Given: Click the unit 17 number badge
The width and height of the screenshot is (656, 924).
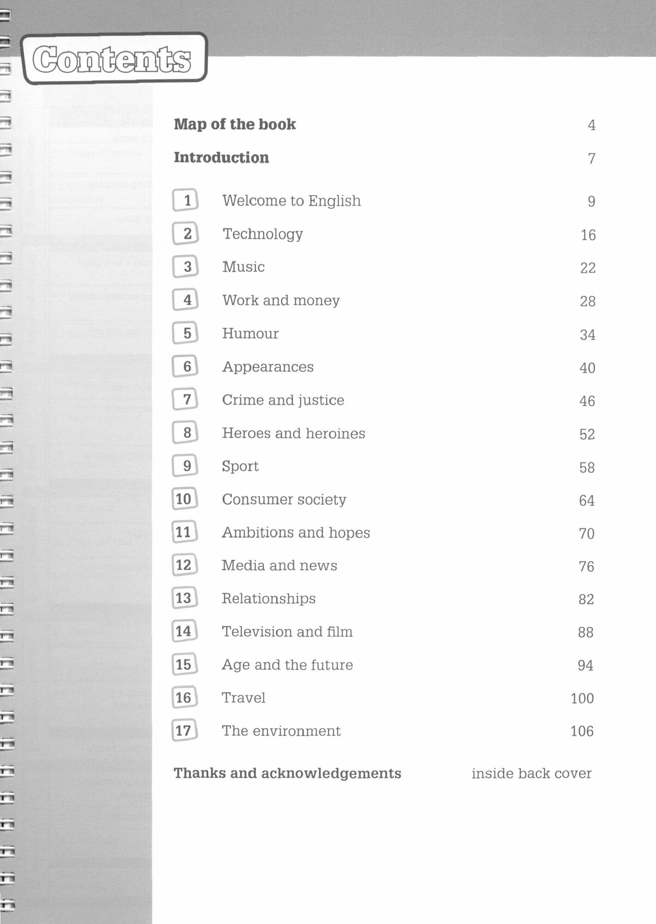Looking at the screenshot, I should coord(185,730).
